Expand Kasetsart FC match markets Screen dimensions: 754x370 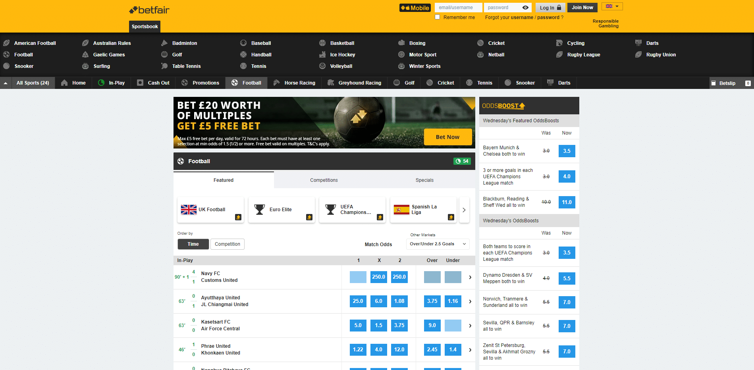coord(470,326)
